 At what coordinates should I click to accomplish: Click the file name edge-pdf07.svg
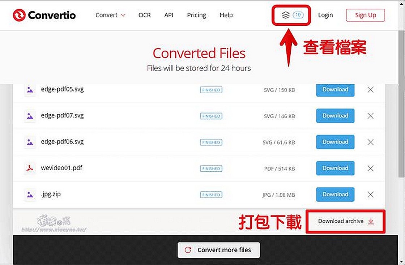pyautogui.click(x=62, y=115)
